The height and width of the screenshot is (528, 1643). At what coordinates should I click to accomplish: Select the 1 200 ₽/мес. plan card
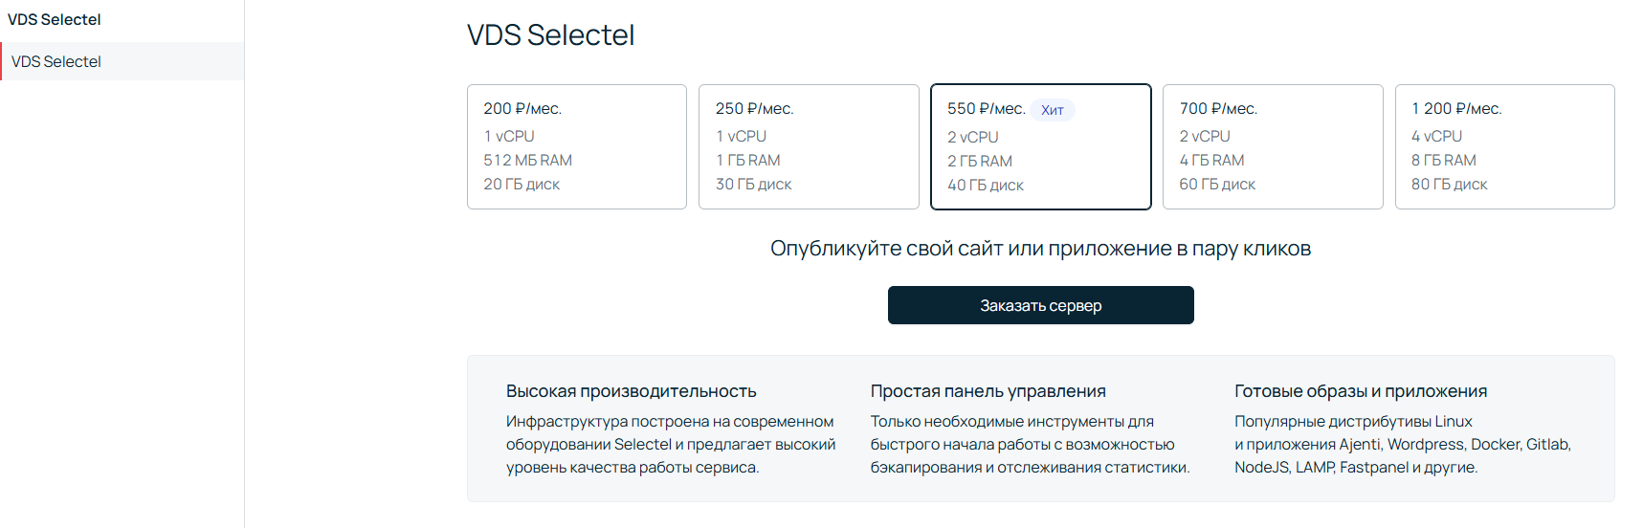(1504, 146)
